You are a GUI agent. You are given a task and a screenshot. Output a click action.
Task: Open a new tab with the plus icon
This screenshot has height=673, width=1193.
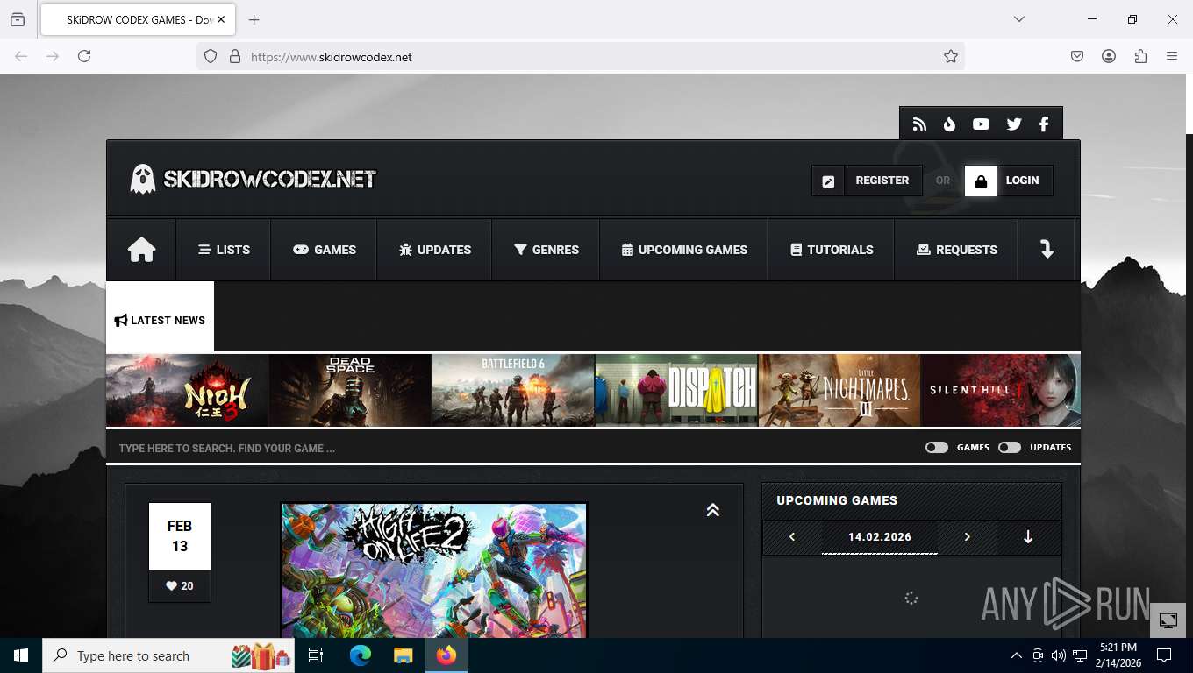pos(254,19)
